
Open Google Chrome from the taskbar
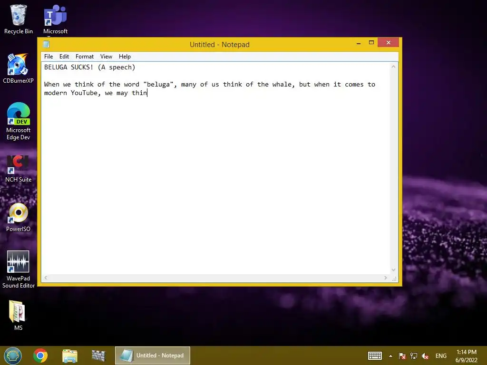(x=40, y=355)
